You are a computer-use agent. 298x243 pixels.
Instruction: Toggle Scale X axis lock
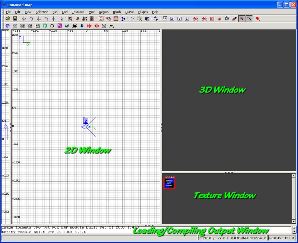point(172,19)
